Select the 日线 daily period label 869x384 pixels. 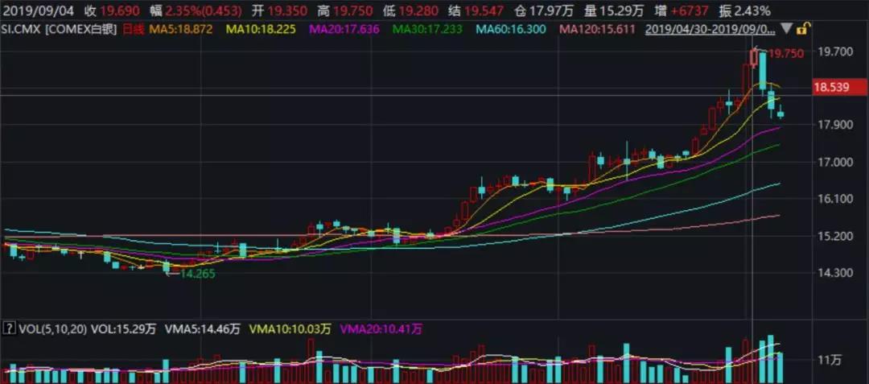(x=131, y=28)
